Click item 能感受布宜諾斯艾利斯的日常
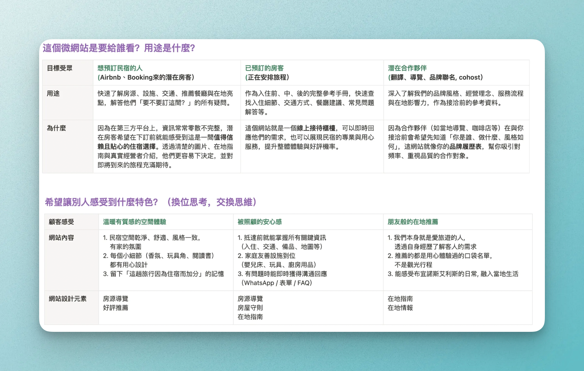The width and height of the screenshot is (584, 371). tap(453, 274)
